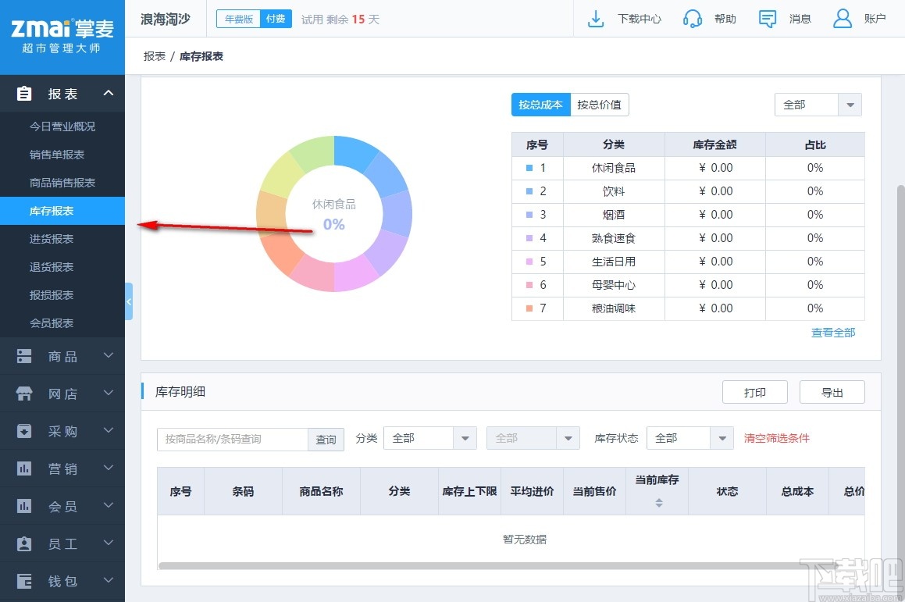Click the 营销 chart icon
Screen dimensions: 905x602
click(24, 468)
